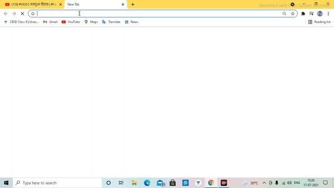Stop loading the page
This screenshot has height=188, width=334.
22,14
